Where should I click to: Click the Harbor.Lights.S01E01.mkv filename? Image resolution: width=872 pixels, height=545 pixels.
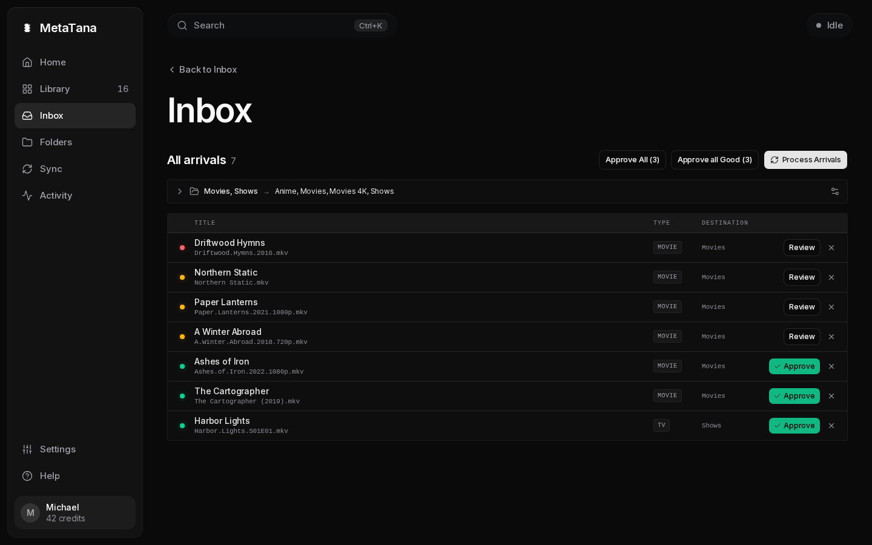241,431
